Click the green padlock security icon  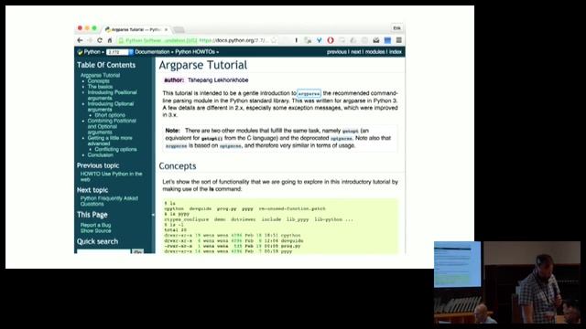(x=121, y=40)
